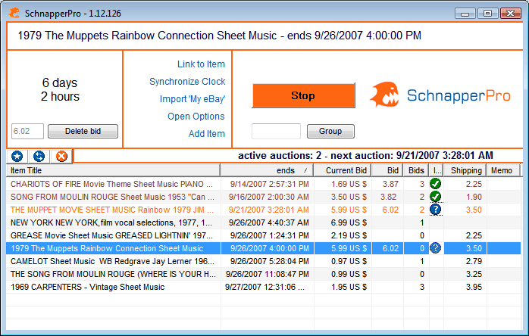Click the bid amount field showing 6.02
The width and height of the screenshot is (529, 336).
pyautogui.click(x=28, y=131)
